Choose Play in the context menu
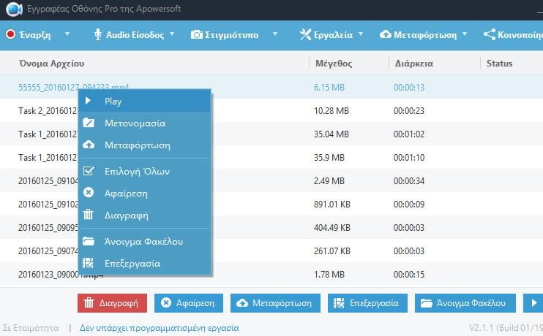The image size is (543, 336). pyautogui.click(x=145, y=101)
